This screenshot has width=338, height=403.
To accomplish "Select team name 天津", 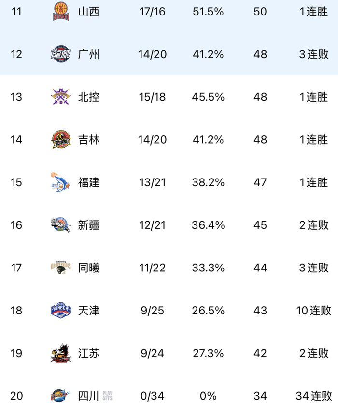I will [x=89, y=310].
